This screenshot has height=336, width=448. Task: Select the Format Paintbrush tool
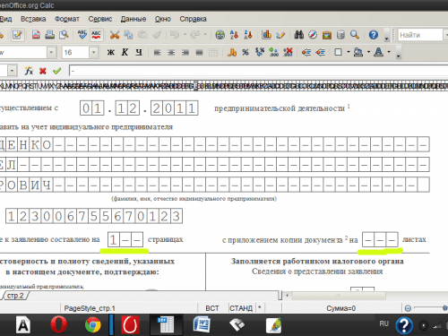tap(157, 35)
